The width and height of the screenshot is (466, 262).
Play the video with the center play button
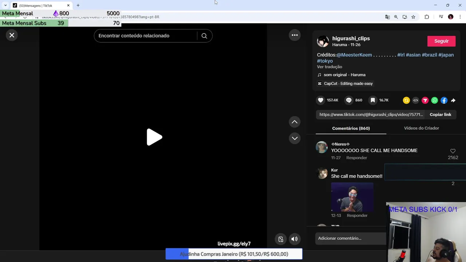(x=154, y=137)
